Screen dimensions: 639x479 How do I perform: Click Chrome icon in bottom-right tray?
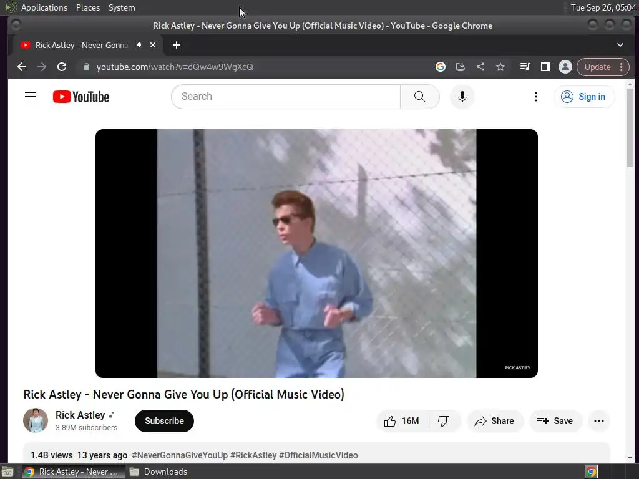[x=592, y=472]
